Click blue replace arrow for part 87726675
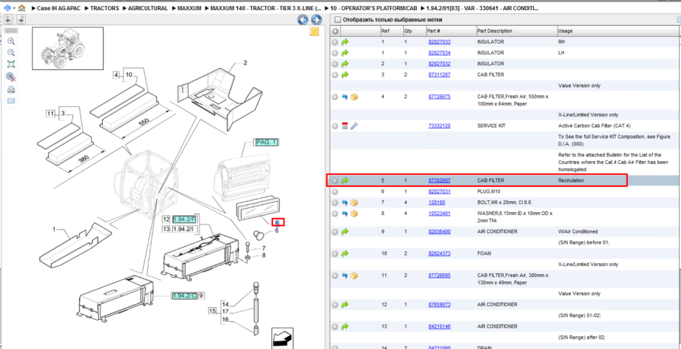The height and width of the screenshot is (349, 681). point(345,97)
